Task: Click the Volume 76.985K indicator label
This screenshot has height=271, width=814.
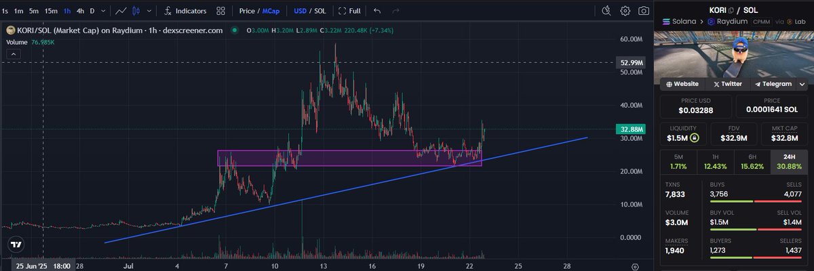Action: click(x=31, y=42)
